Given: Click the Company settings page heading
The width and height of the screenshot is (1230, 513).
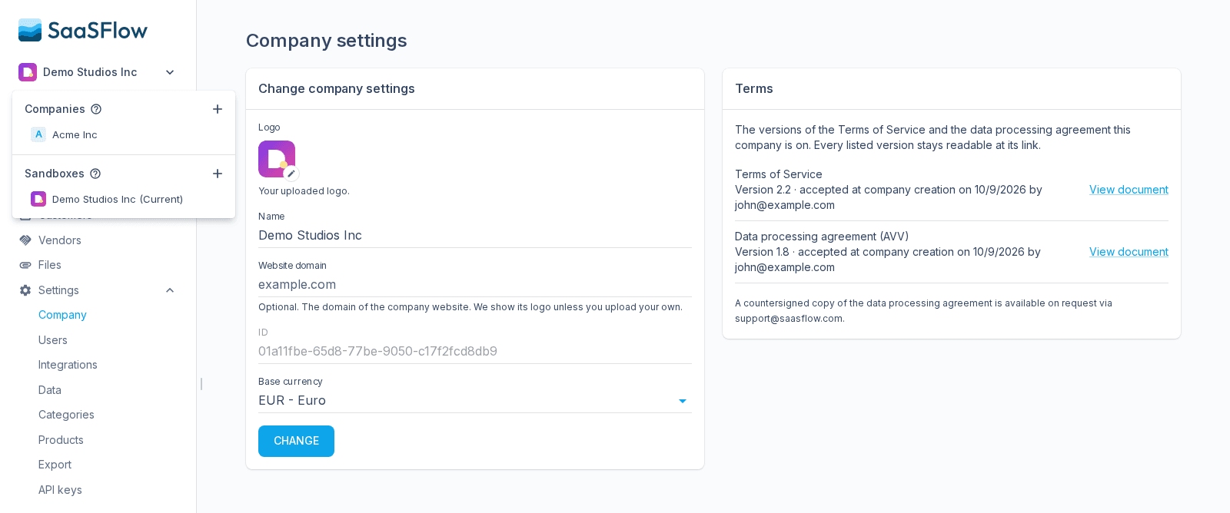Looking at the screenshot, I should [x=327, y=41].
